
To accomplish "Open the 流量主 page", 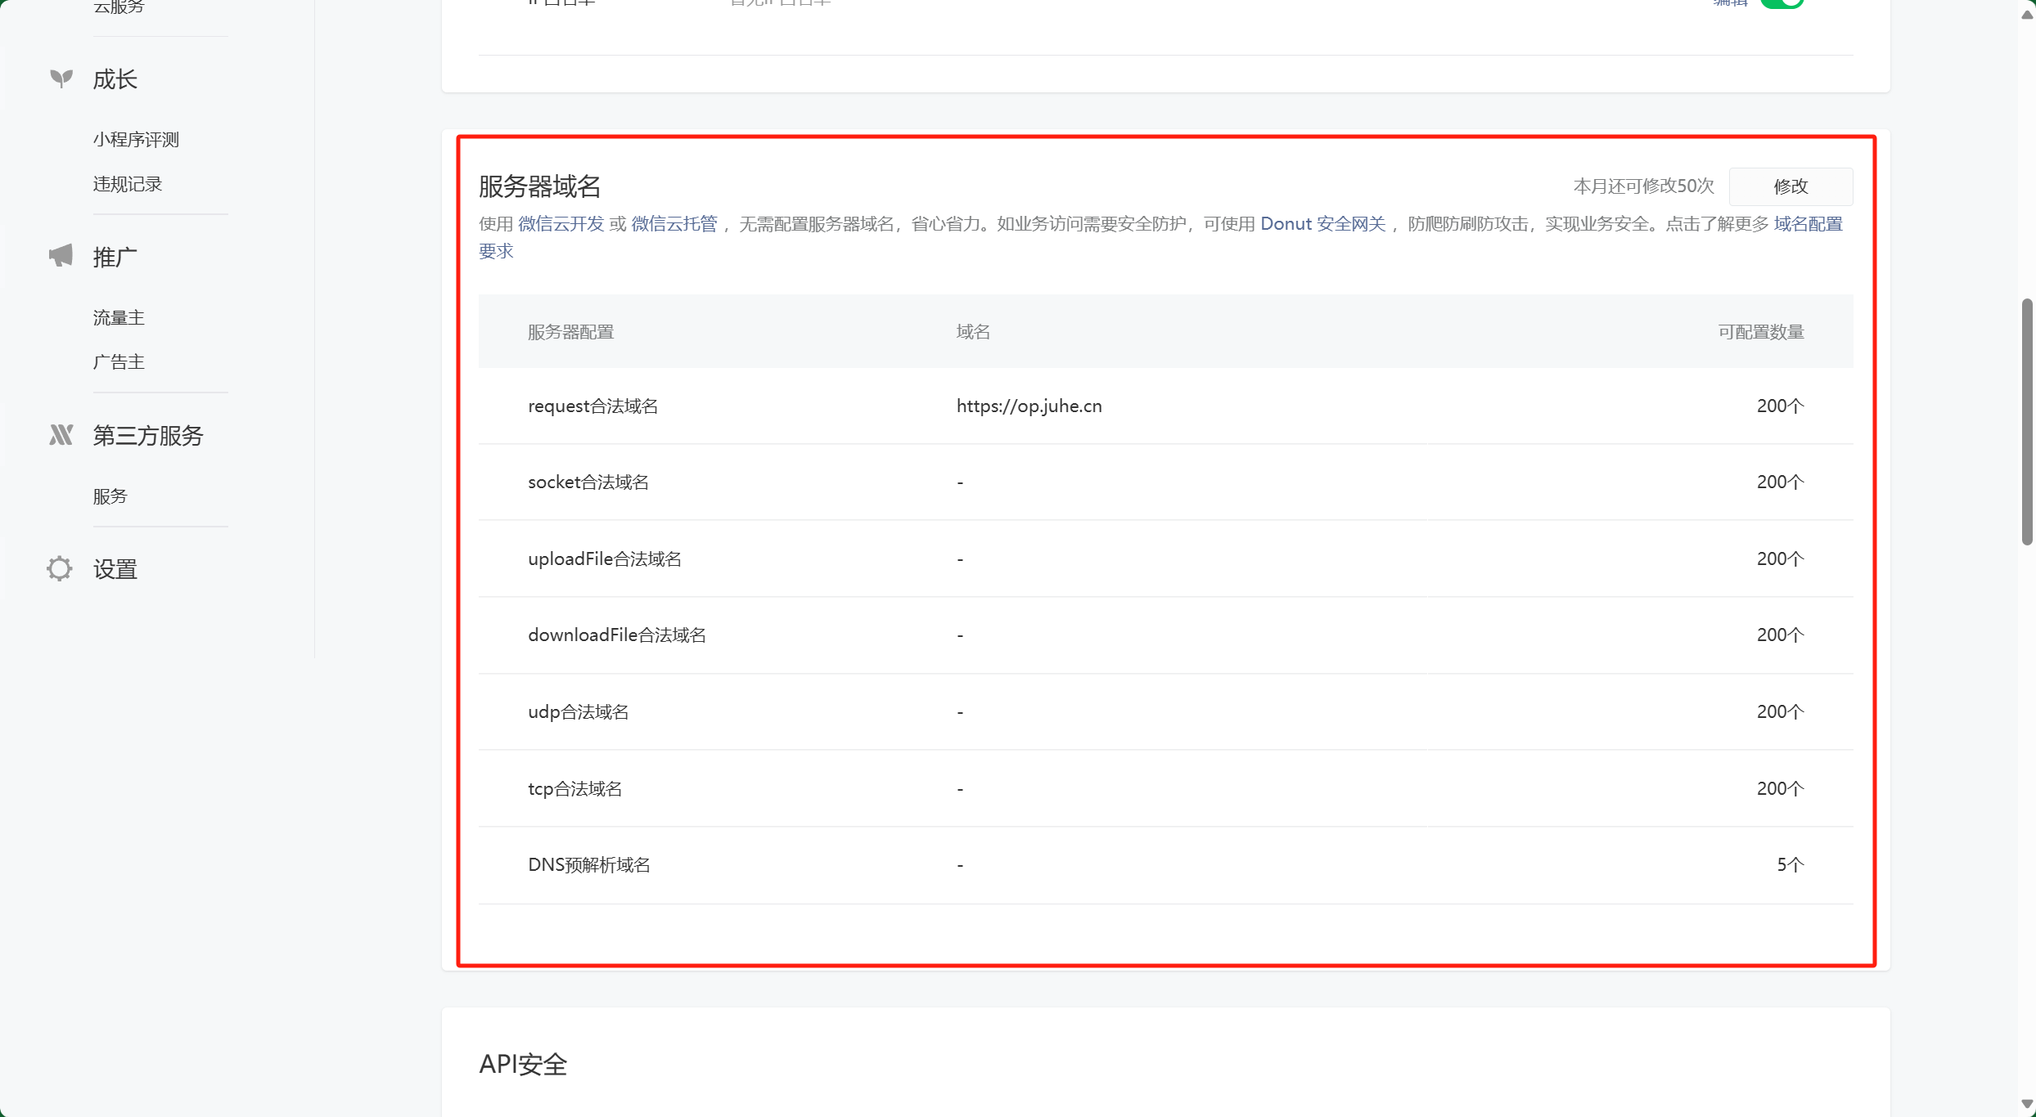I will [119, 317].
